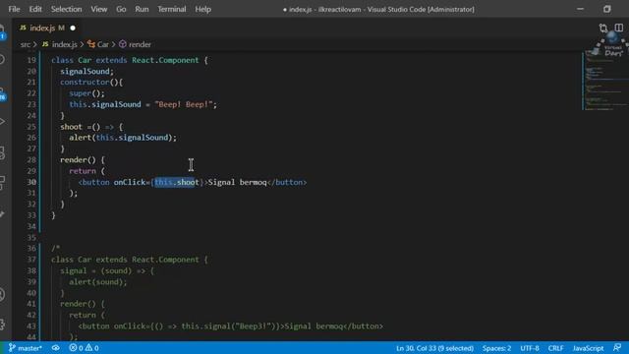Click the eye icon in the status bar
629x354 pixels.
[56, 348]
